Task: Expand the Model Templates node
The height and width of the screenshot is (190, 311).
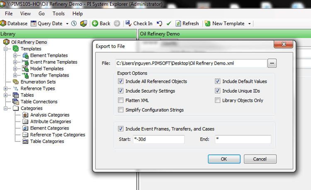Action: (15, 69)
